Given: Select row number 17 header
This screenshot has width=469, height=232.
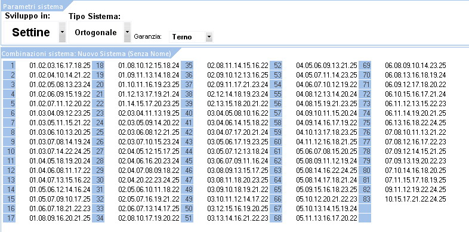Looking at the screenshot, I should [10, 218].
